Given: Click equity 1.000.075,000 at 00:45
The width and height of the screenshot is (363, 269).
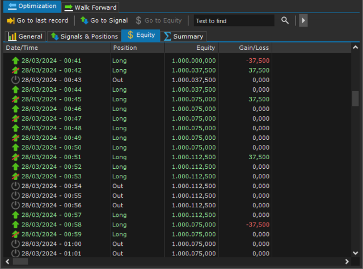Looking at the screenshot, I should tap(194, 99).
